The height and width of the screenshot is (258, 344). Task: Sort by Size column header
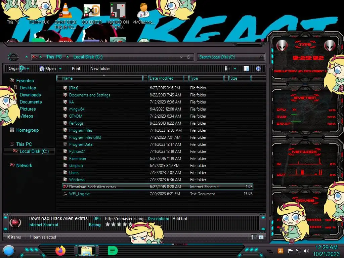239,78
